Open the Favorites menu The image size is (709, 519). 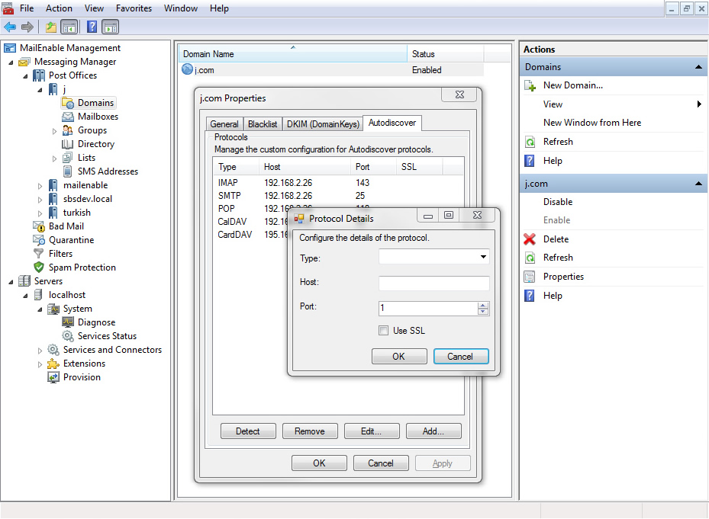point(134,8)
